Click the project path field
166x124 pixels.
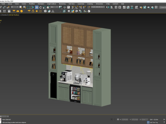coord(163,7)
